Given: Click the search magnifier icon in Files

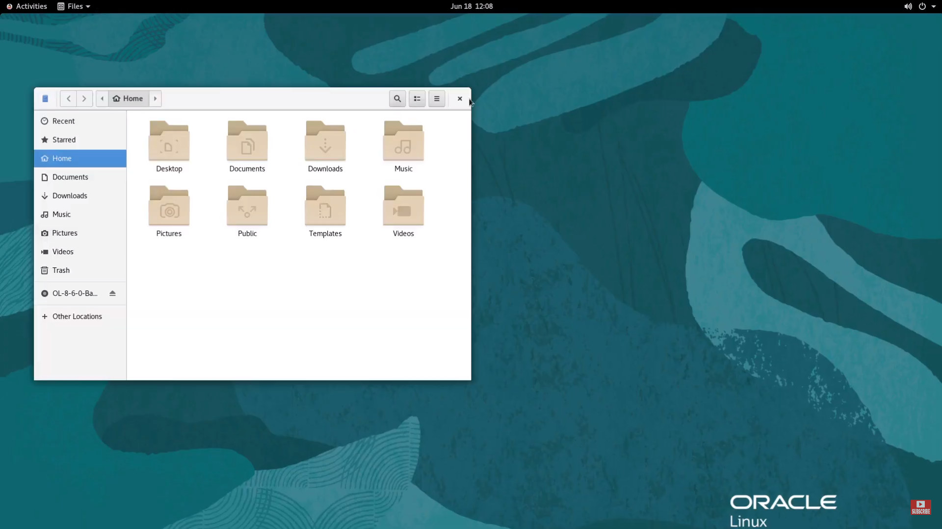Looking at the screenshot, I should [x=397, y=98].
